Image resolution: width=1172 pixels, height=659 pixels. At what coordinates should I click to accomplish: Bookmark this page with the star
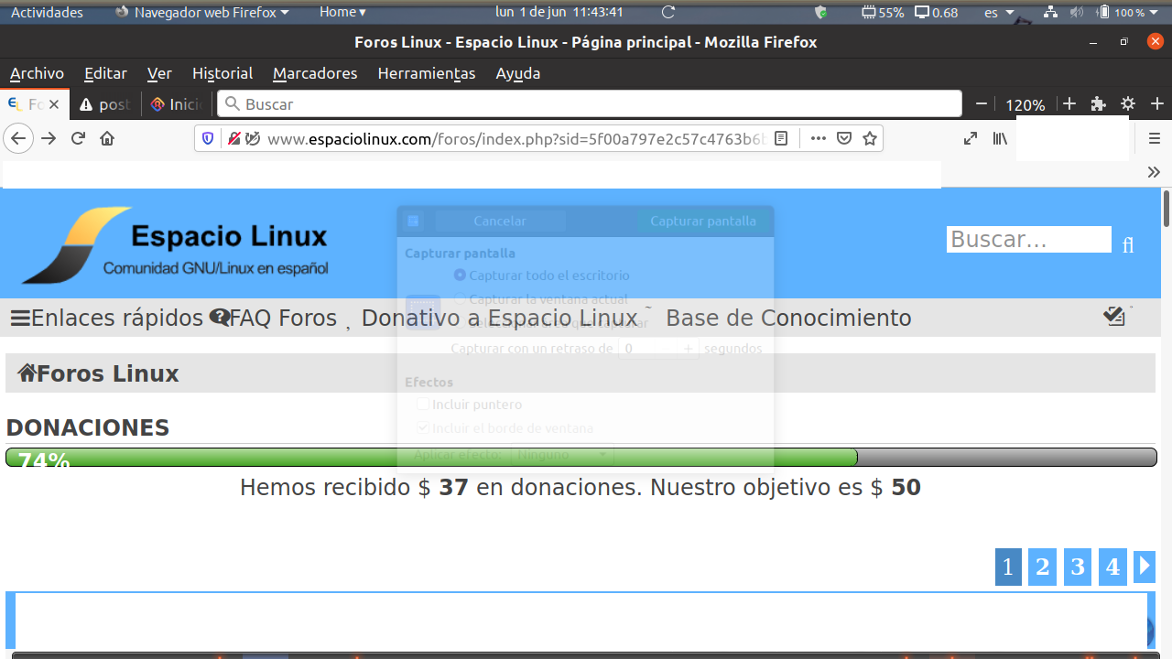point(870,138)
